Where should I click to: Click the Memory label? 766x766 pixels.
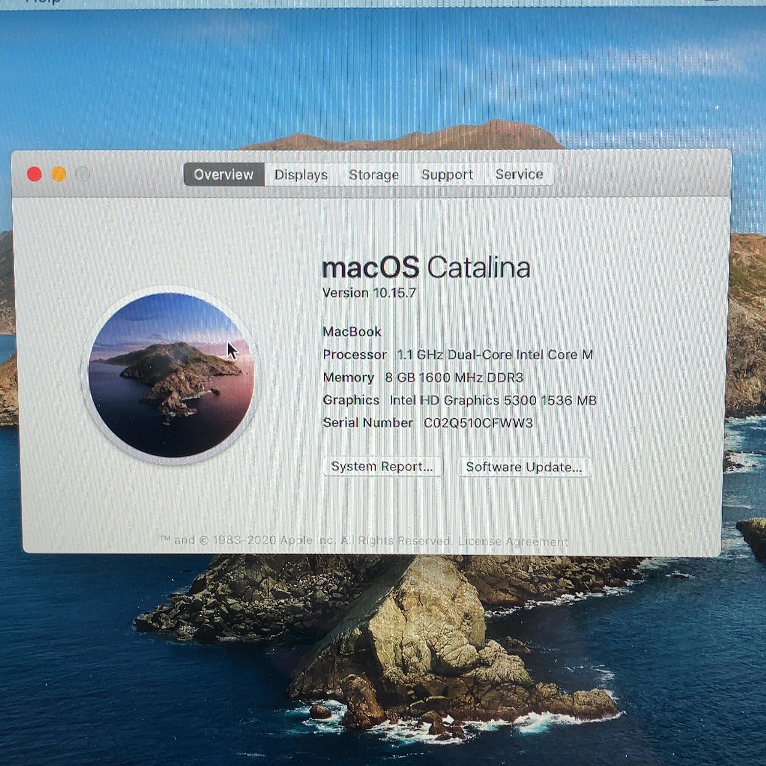click(x=349, y=377)
